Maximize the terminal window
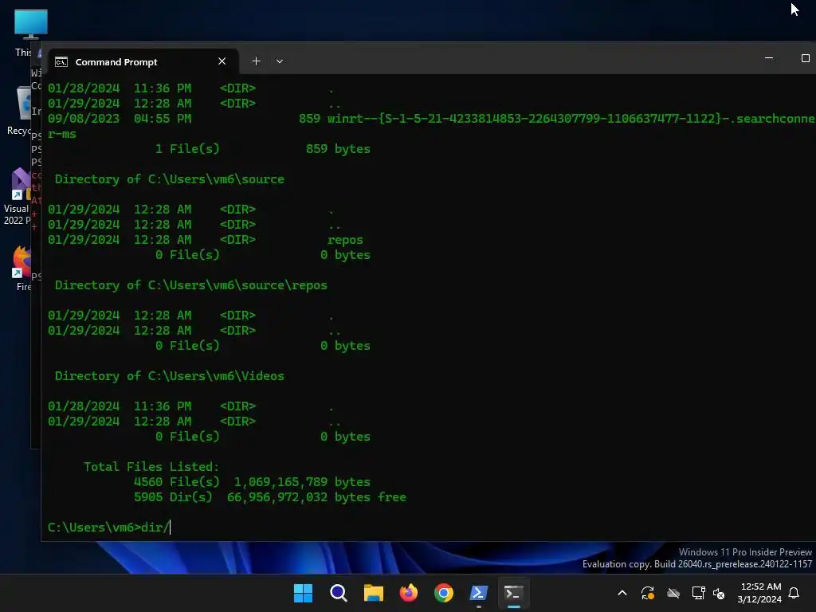 point(805,58)
